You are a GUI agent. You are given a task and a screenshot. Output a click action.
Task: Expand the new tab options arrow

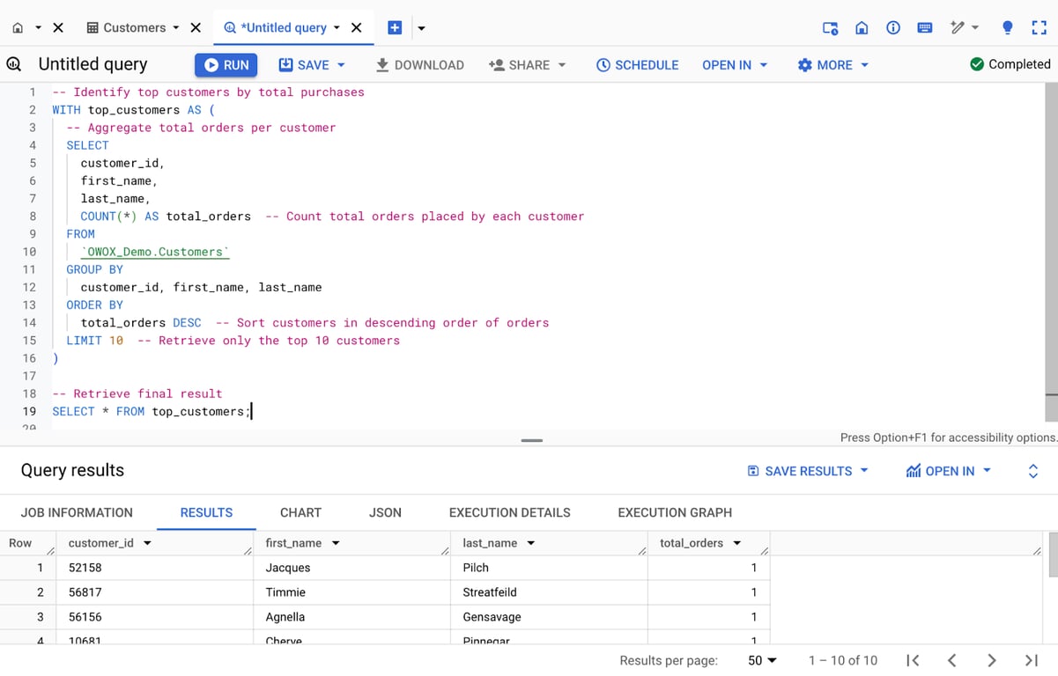(421, 28)
